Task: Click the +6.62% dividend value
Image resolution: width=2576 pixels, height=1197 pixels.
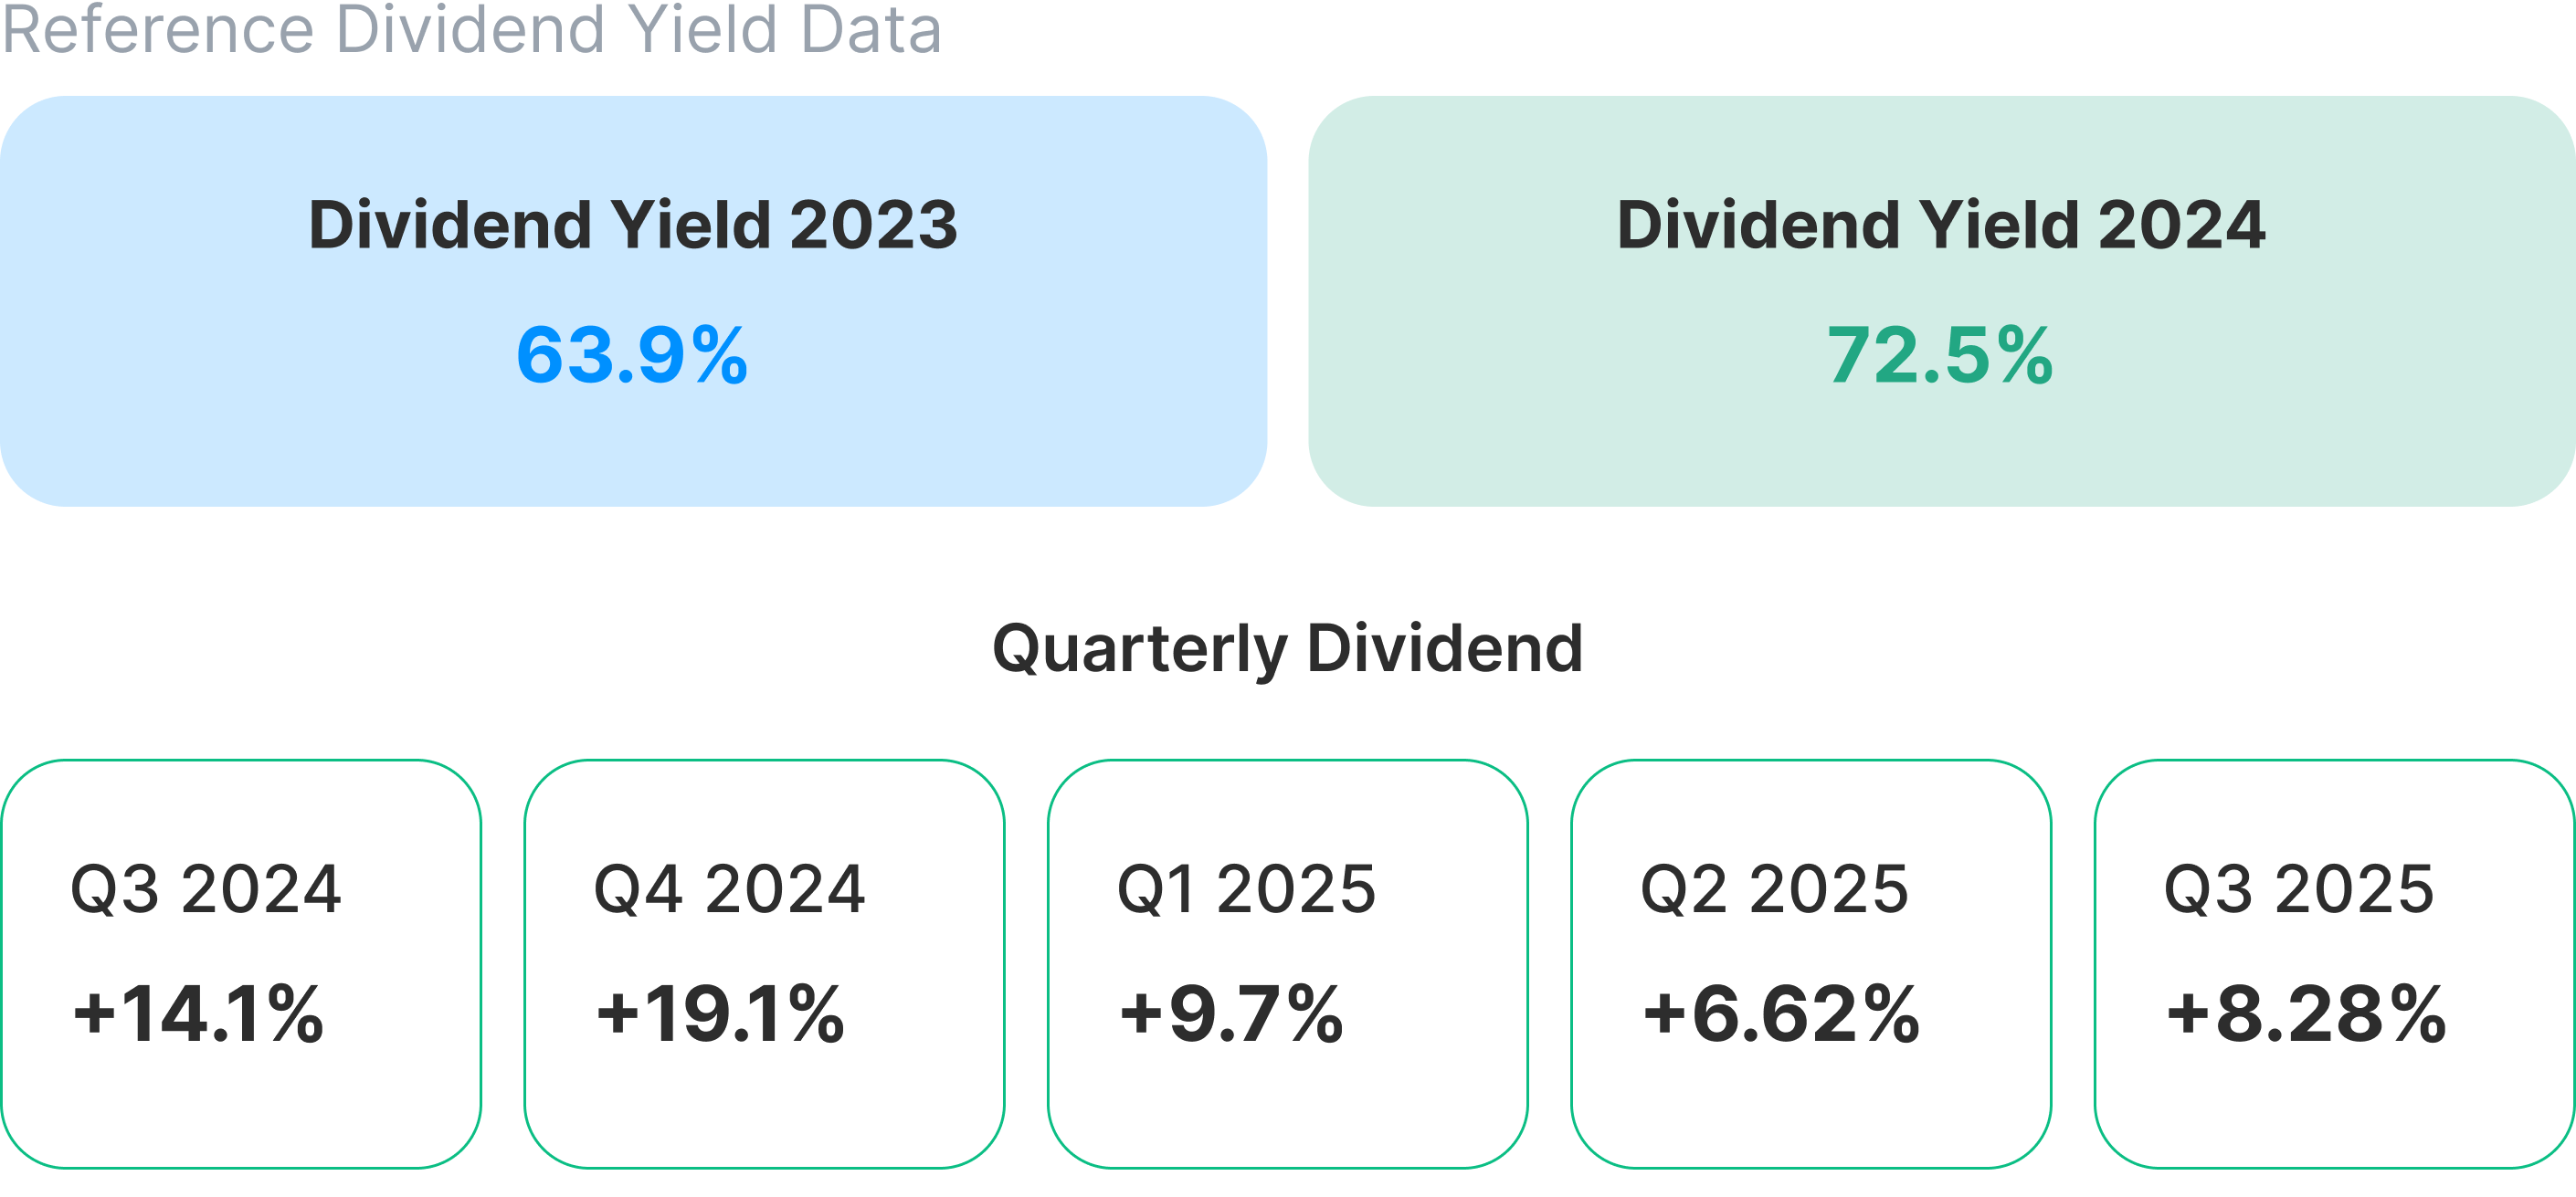Action: (x=1781, y=1014)
